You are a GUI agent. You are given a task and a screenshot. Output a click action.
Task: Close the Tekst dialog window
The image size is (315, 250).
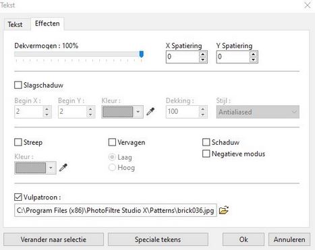[x=308, y=5]
